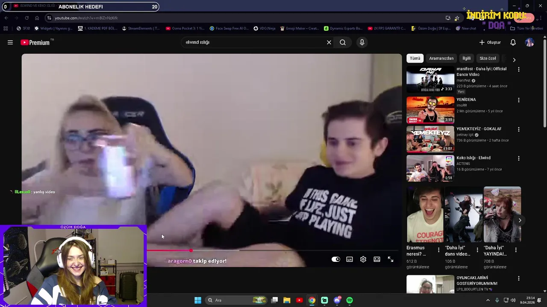Open the StreamElements bookmark

tap(141, 28)
